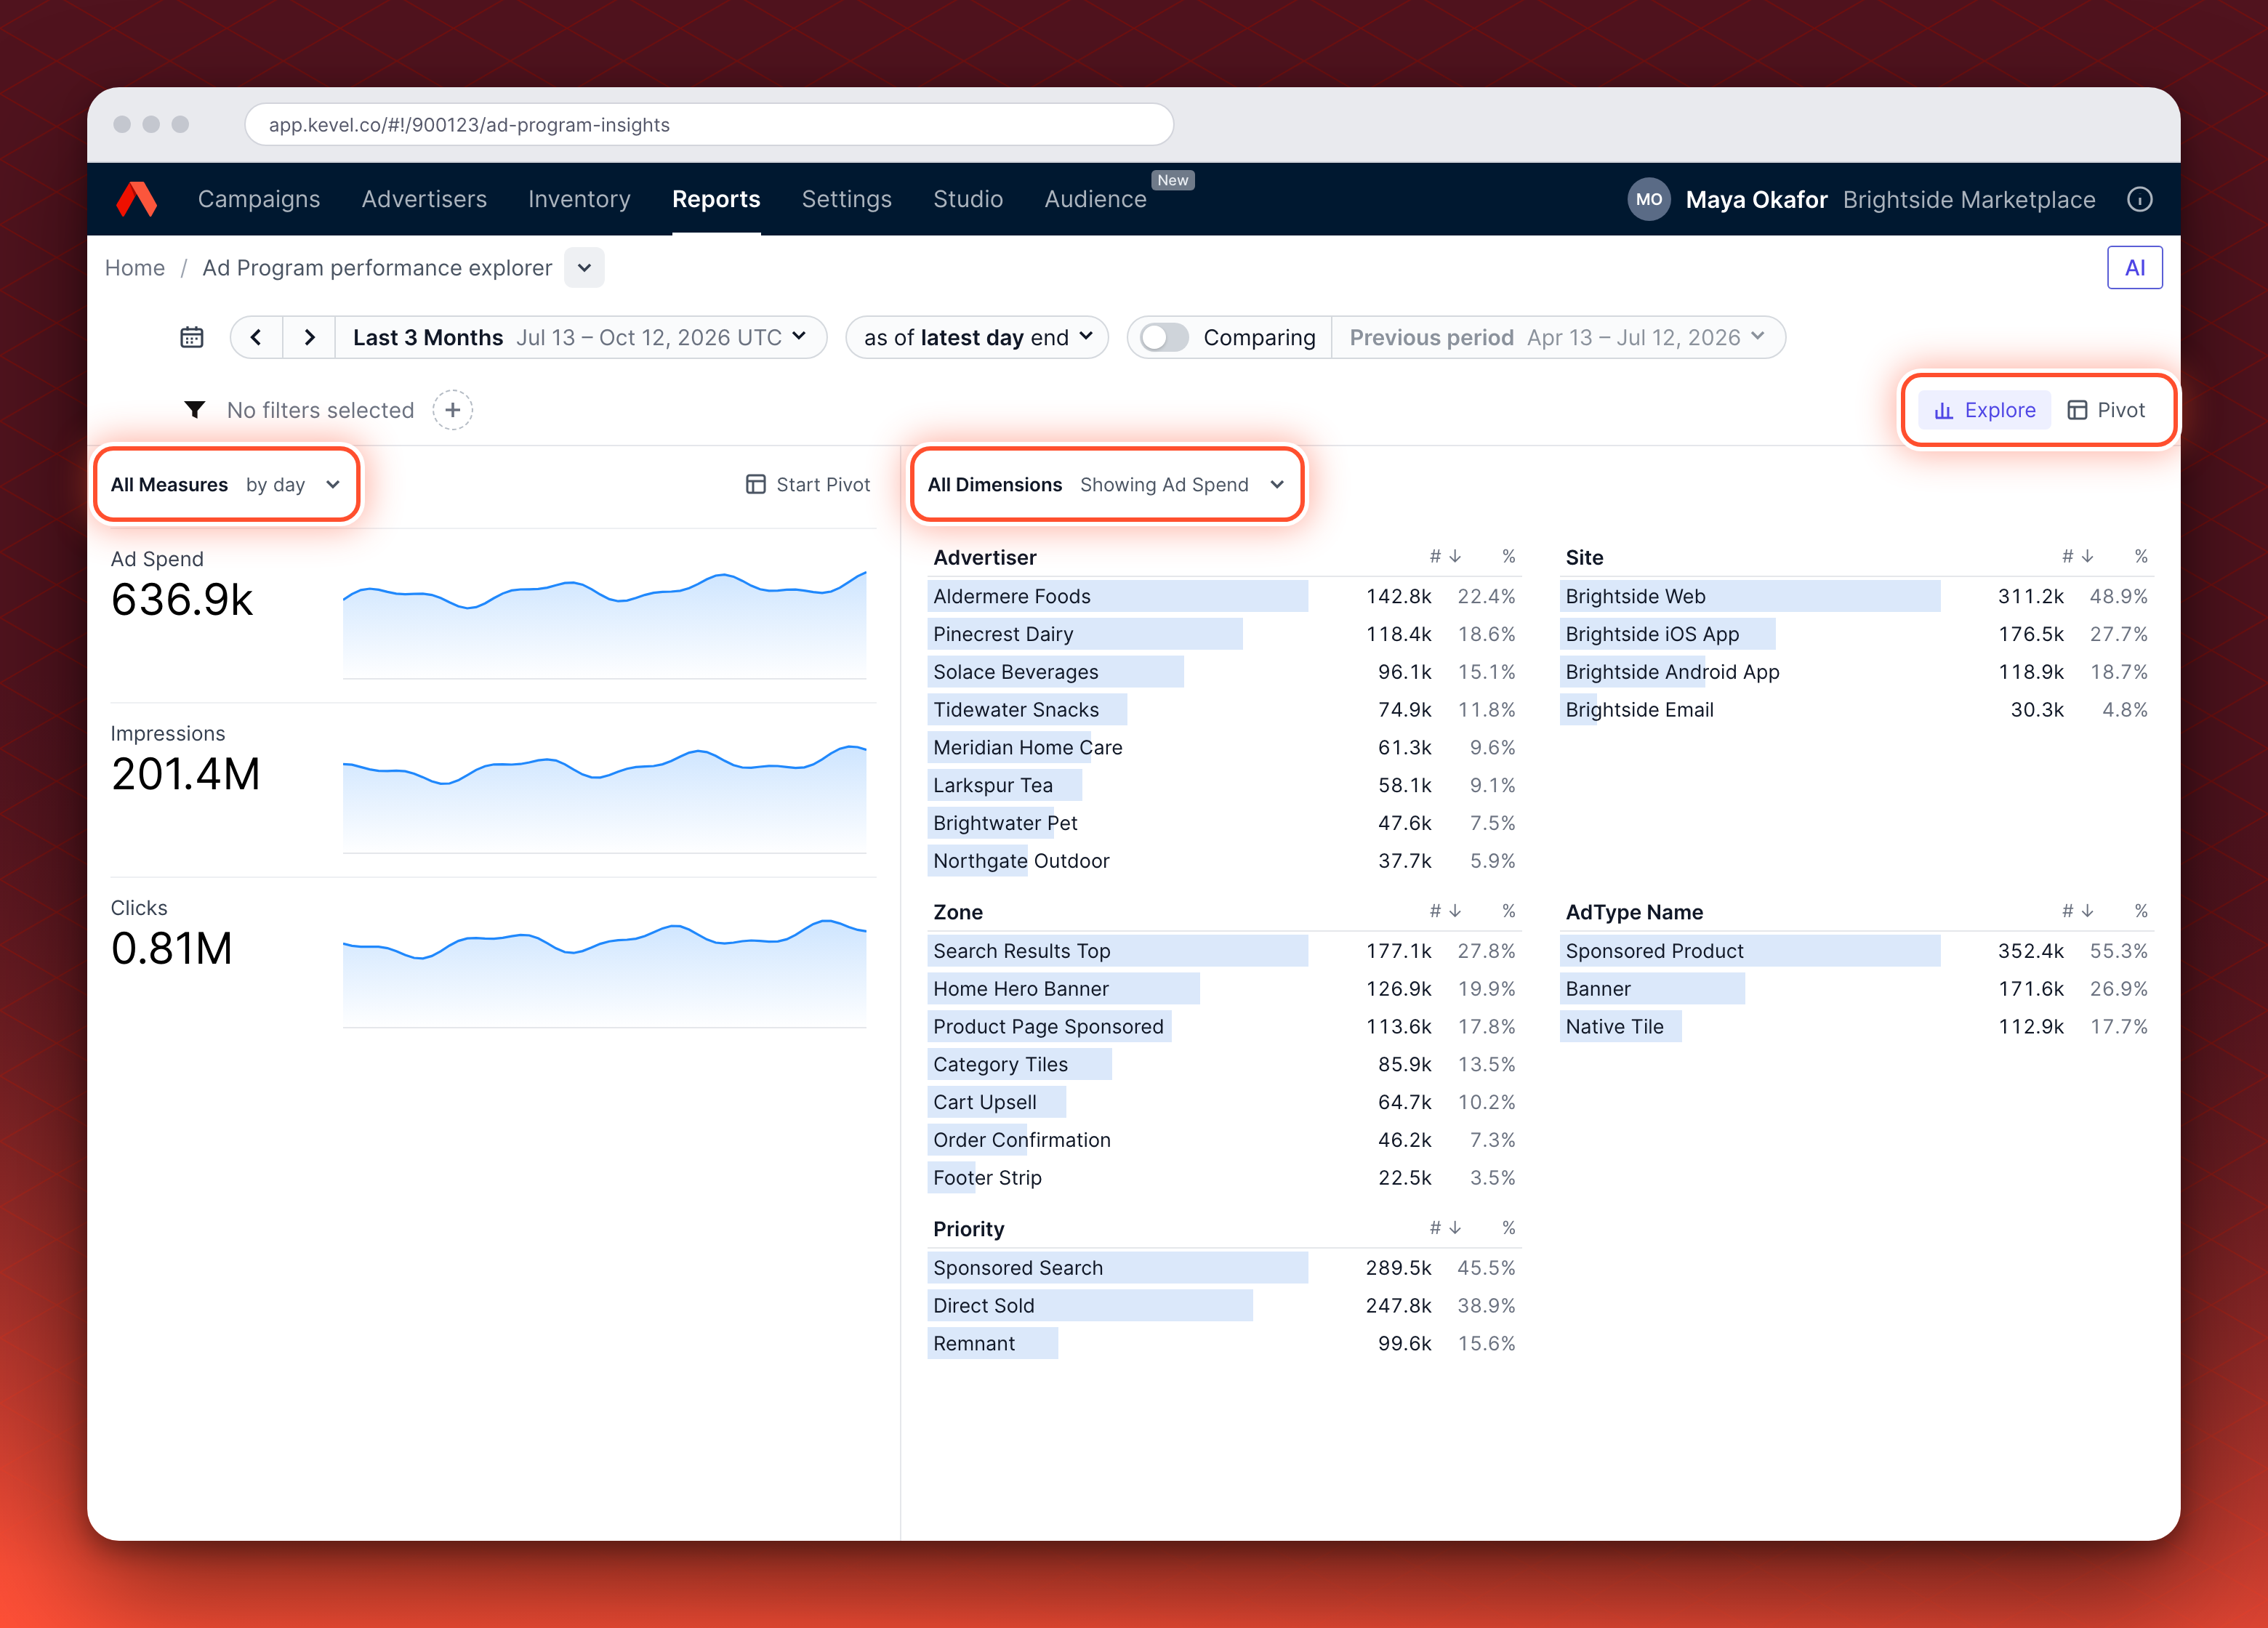The image size is (2268, 1628).
Task: Switch to Explore view
Action: click(1984, 410)
